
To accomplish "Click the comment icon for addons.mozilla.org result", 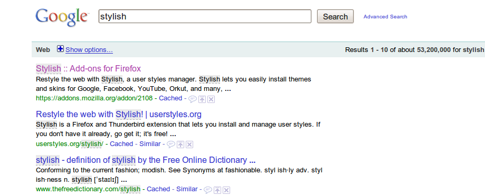I will (193, 99).
